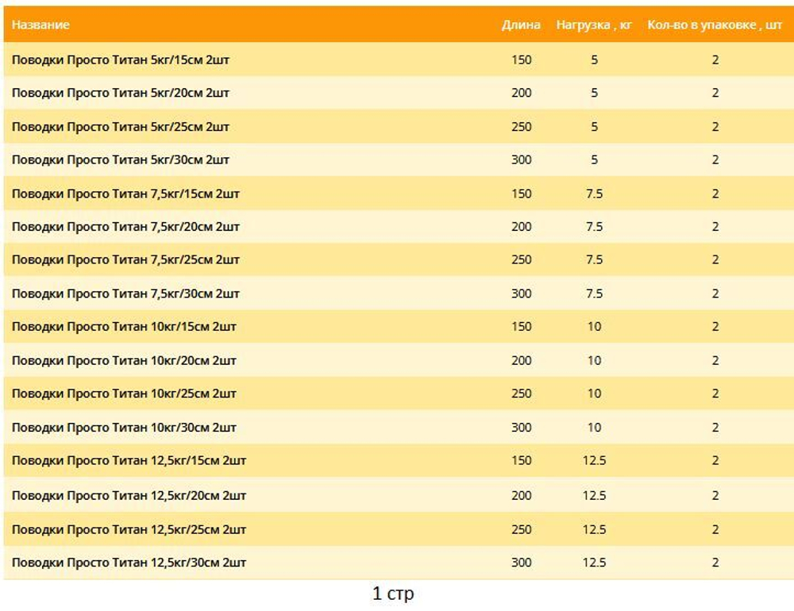Select row Поводки Просто Титан 10кг/30см 2шт
Screen dimensions: 794x611
pos(399,427)
